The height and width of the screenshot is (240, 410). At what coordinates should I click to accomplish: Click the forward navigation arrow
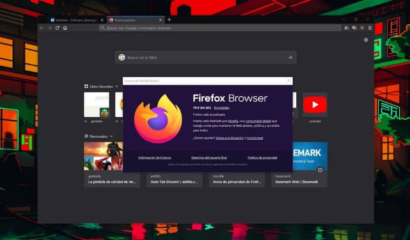point(49,28)
